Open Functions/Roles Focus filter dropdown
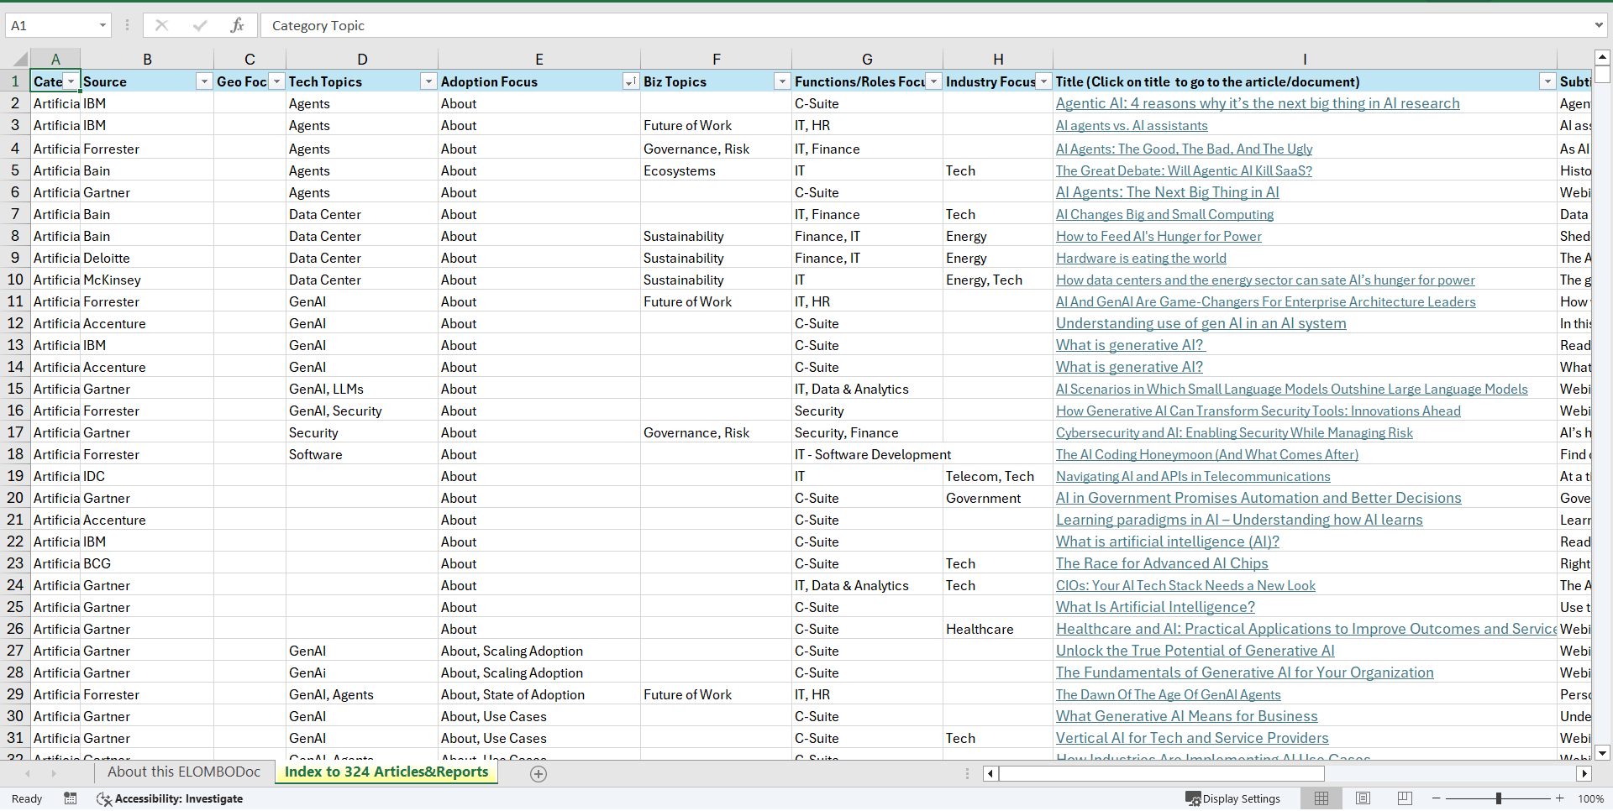Viewport: 1613px width, 811px height. pos(933,81)
